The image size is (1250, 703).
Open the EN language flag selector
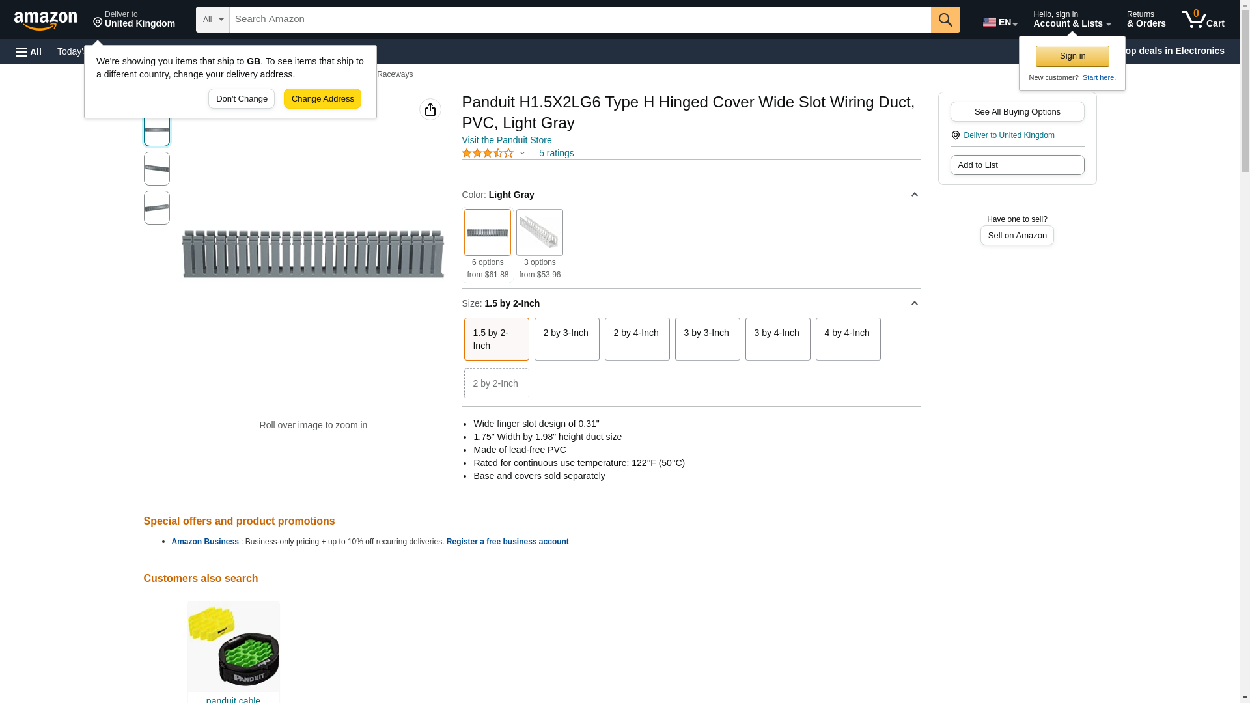click(x=999, y=22)
